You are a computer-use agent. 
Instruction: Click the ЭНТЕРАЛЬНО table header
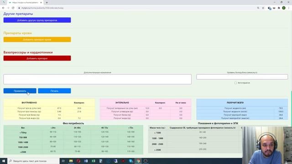122,102
